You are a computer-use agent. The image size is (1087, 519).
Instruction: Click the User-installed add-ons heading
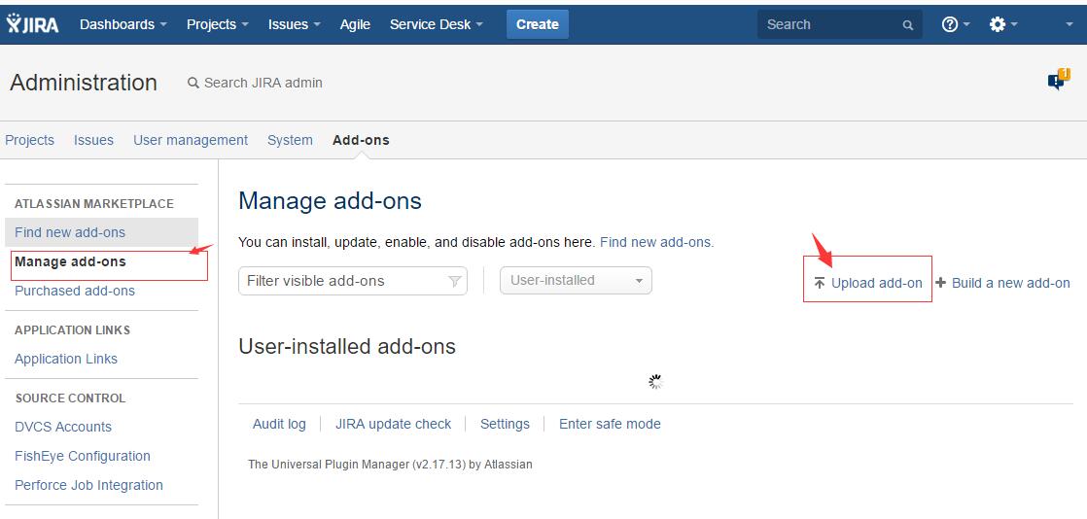tap(347, 346)
